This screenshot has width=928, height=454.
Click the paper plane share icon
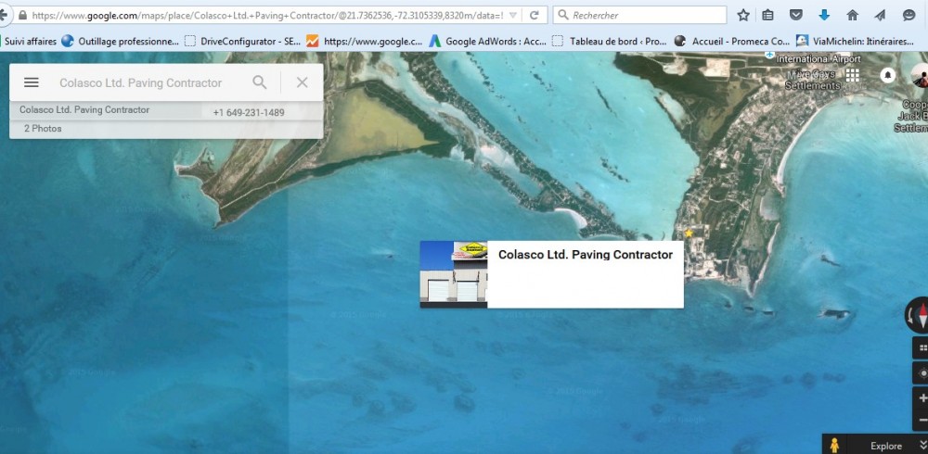pyautogui.click(x=880, y=16)
